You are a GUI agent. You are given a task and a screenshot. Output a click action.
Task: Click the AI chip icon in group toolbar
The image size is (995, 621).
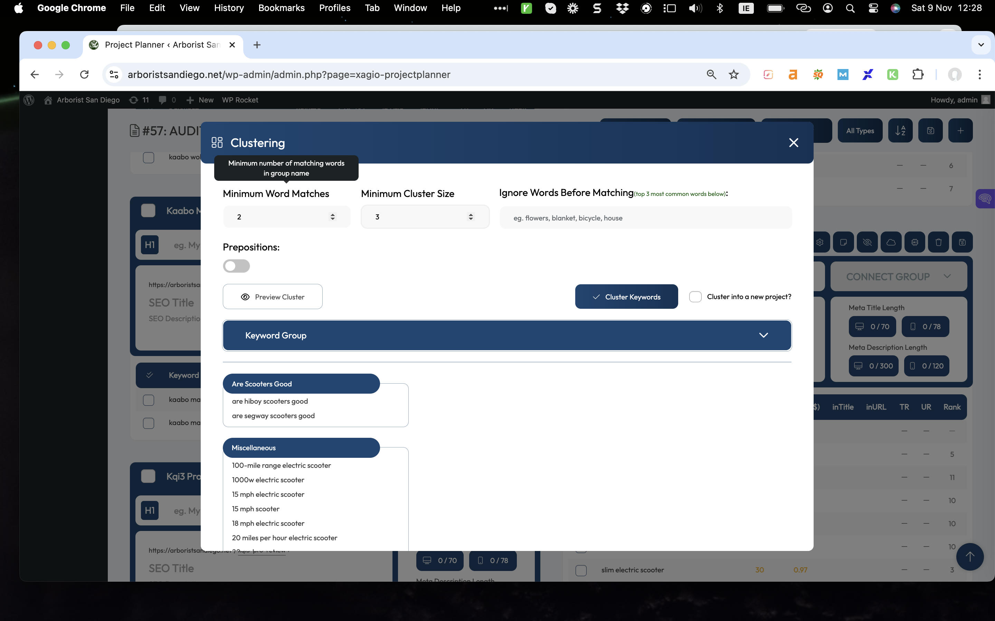pyautogui.click(x=915, y=242)
